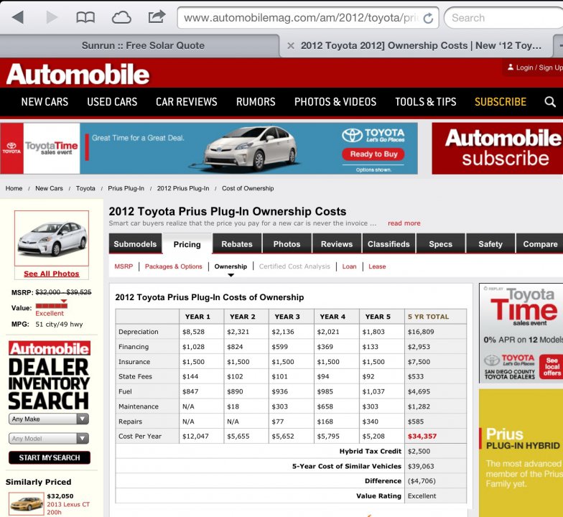Click the read more link
This screenshot has height=517, width=563.
(404, 223)
